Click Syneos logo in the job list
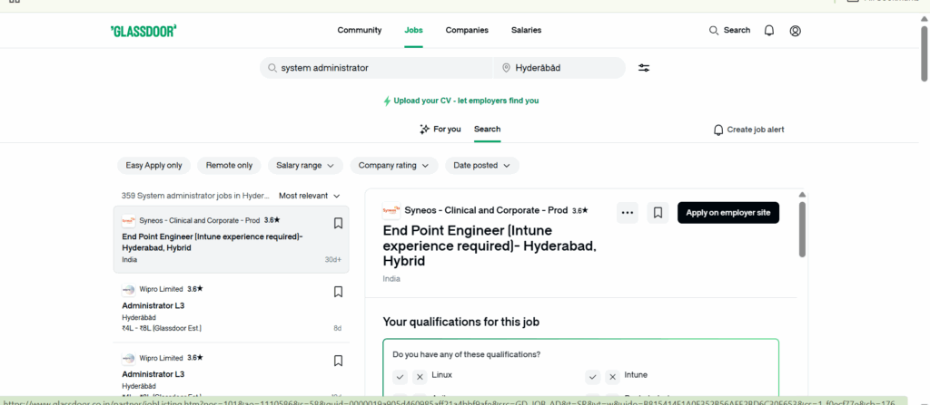930x405 pixels. tap(128, 221)
